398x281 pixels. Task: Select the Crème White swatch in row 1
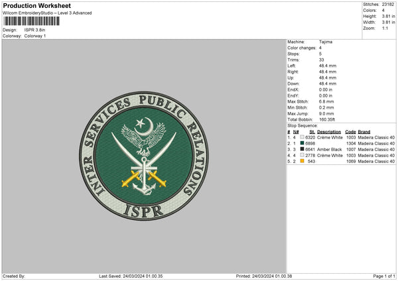point(302,137)
